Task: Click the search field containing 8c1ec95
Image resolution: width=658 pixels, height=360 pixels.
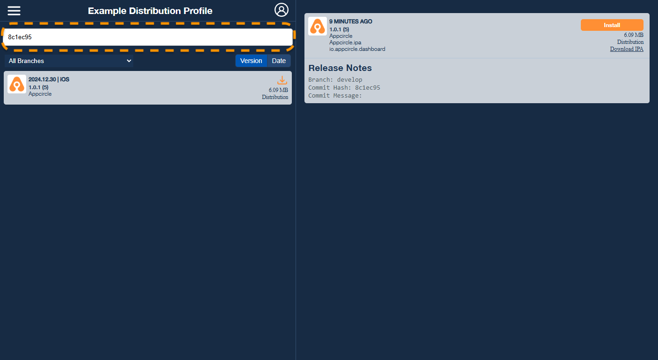Action: [148, 37]
